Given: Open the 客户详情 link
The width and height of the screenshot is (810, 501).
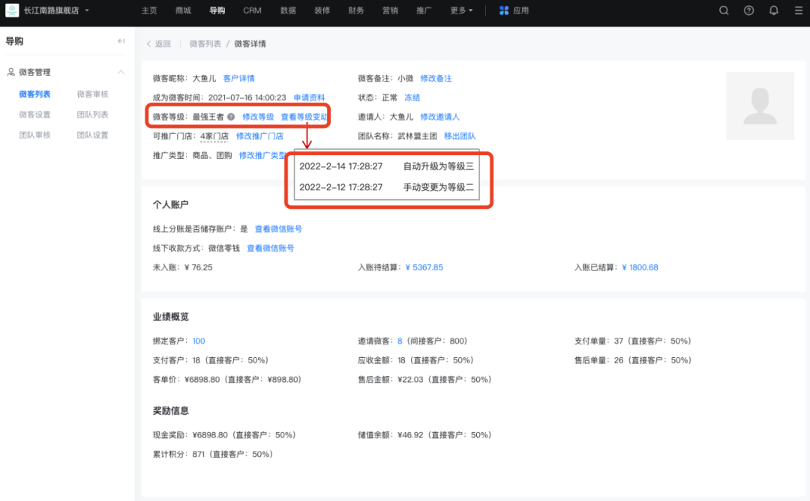Looking at the screenshot, I should tap(238, 79).
